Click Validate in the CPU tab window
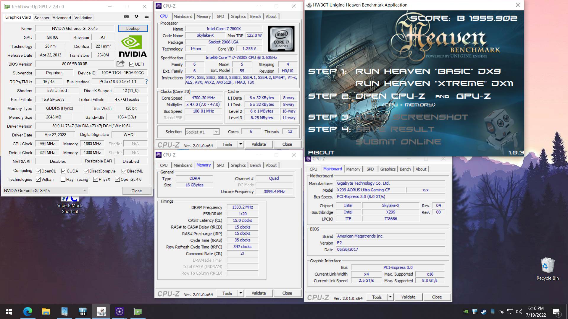Screen dimensions: 568x319 pos(259,144)
